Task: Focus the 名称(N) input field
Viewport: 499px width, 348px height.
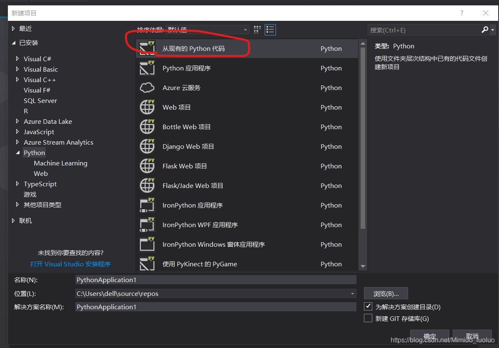Action: click(x=216, y=280)
